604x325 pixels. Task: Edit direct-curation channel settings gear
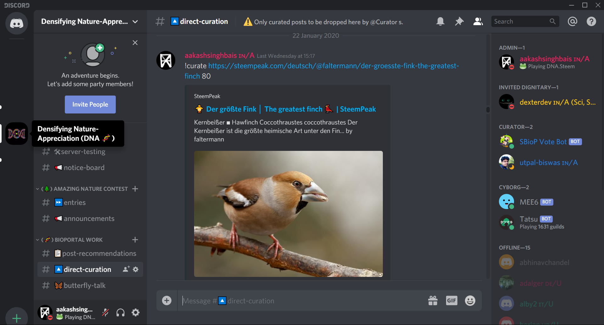[136, 269]
